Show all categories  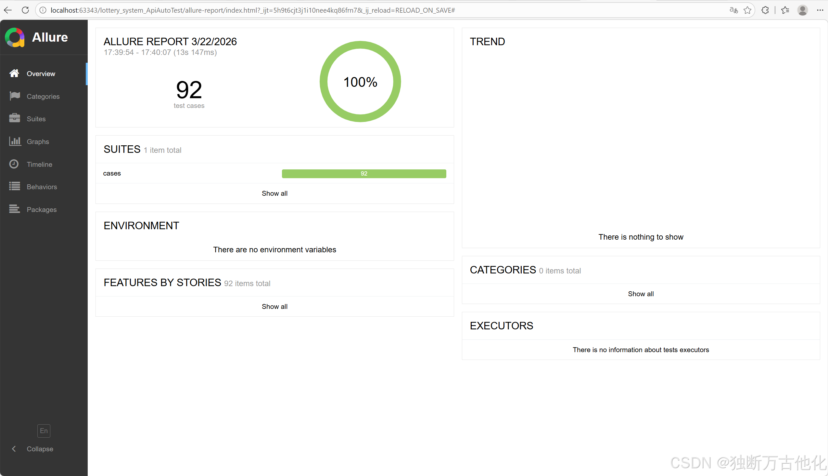(x=641, y=294)
